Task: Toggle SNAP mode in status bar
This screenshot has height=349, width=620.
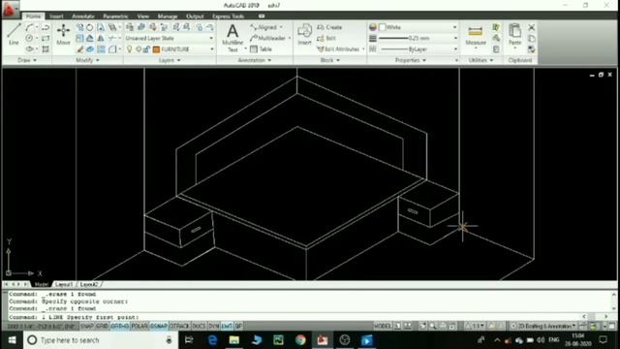Action: (86, 326)
